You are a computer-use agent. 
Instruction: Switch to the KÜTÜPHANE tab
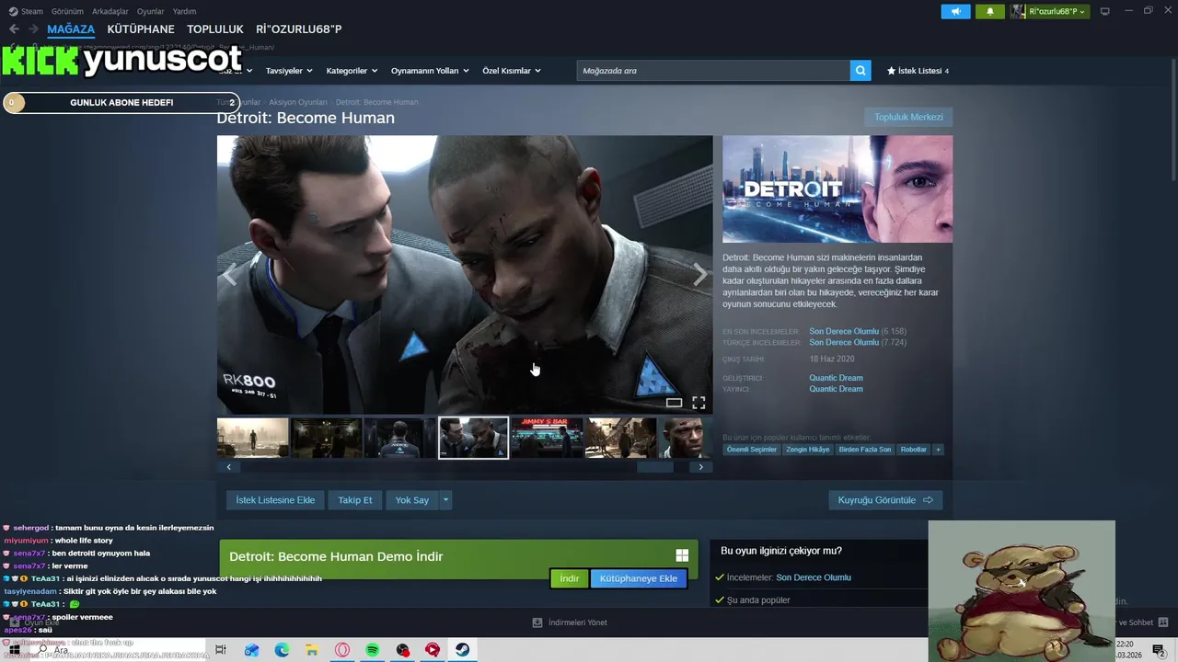pos(141,29)
